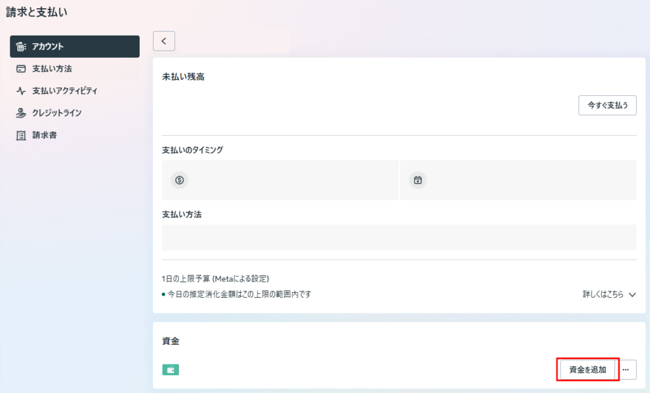This screenshot has width=650, height=393.
Task: Expand the chevron next to 詳しくはこちら
Action: (x=632, y=295)
